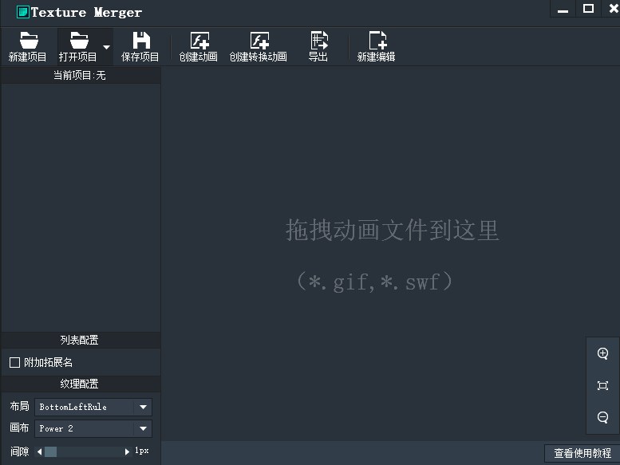The image size is (620, 465).
Task: Zoom in using the magnifier plus icon
Action: [602, 353]
